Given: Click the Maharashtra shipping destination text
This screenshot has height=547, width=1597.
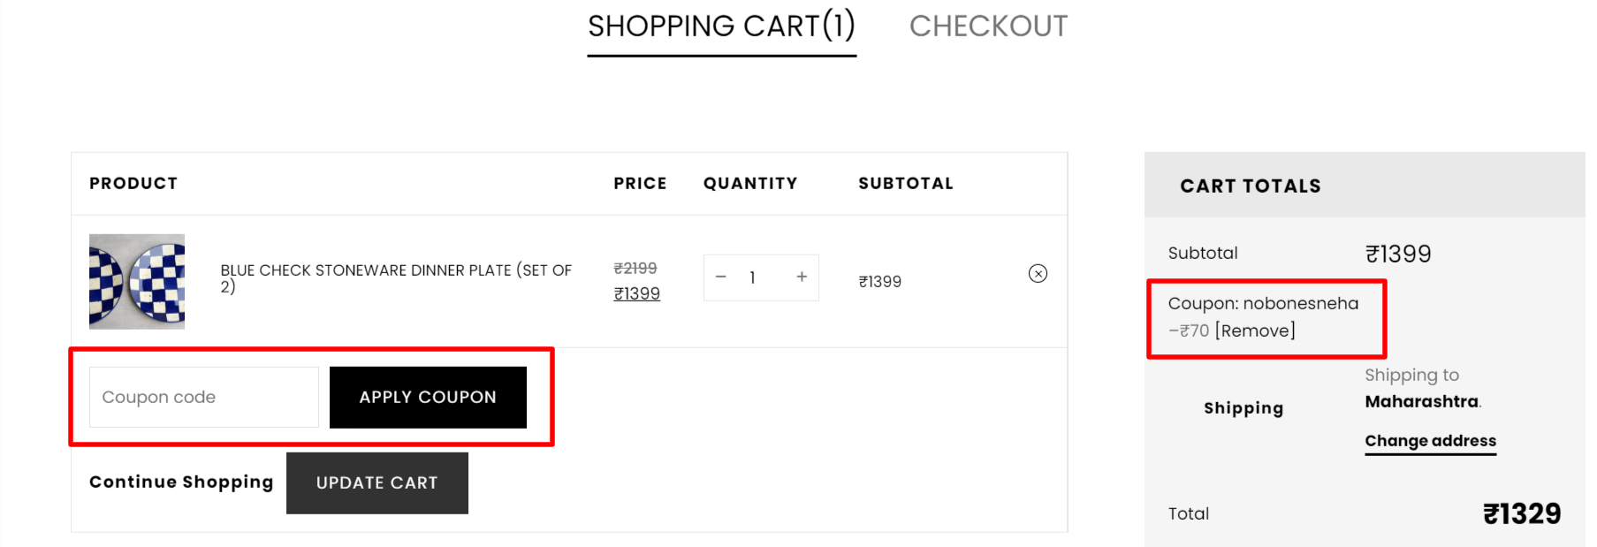Looking at the screenshot, I should coord(1421,401).
